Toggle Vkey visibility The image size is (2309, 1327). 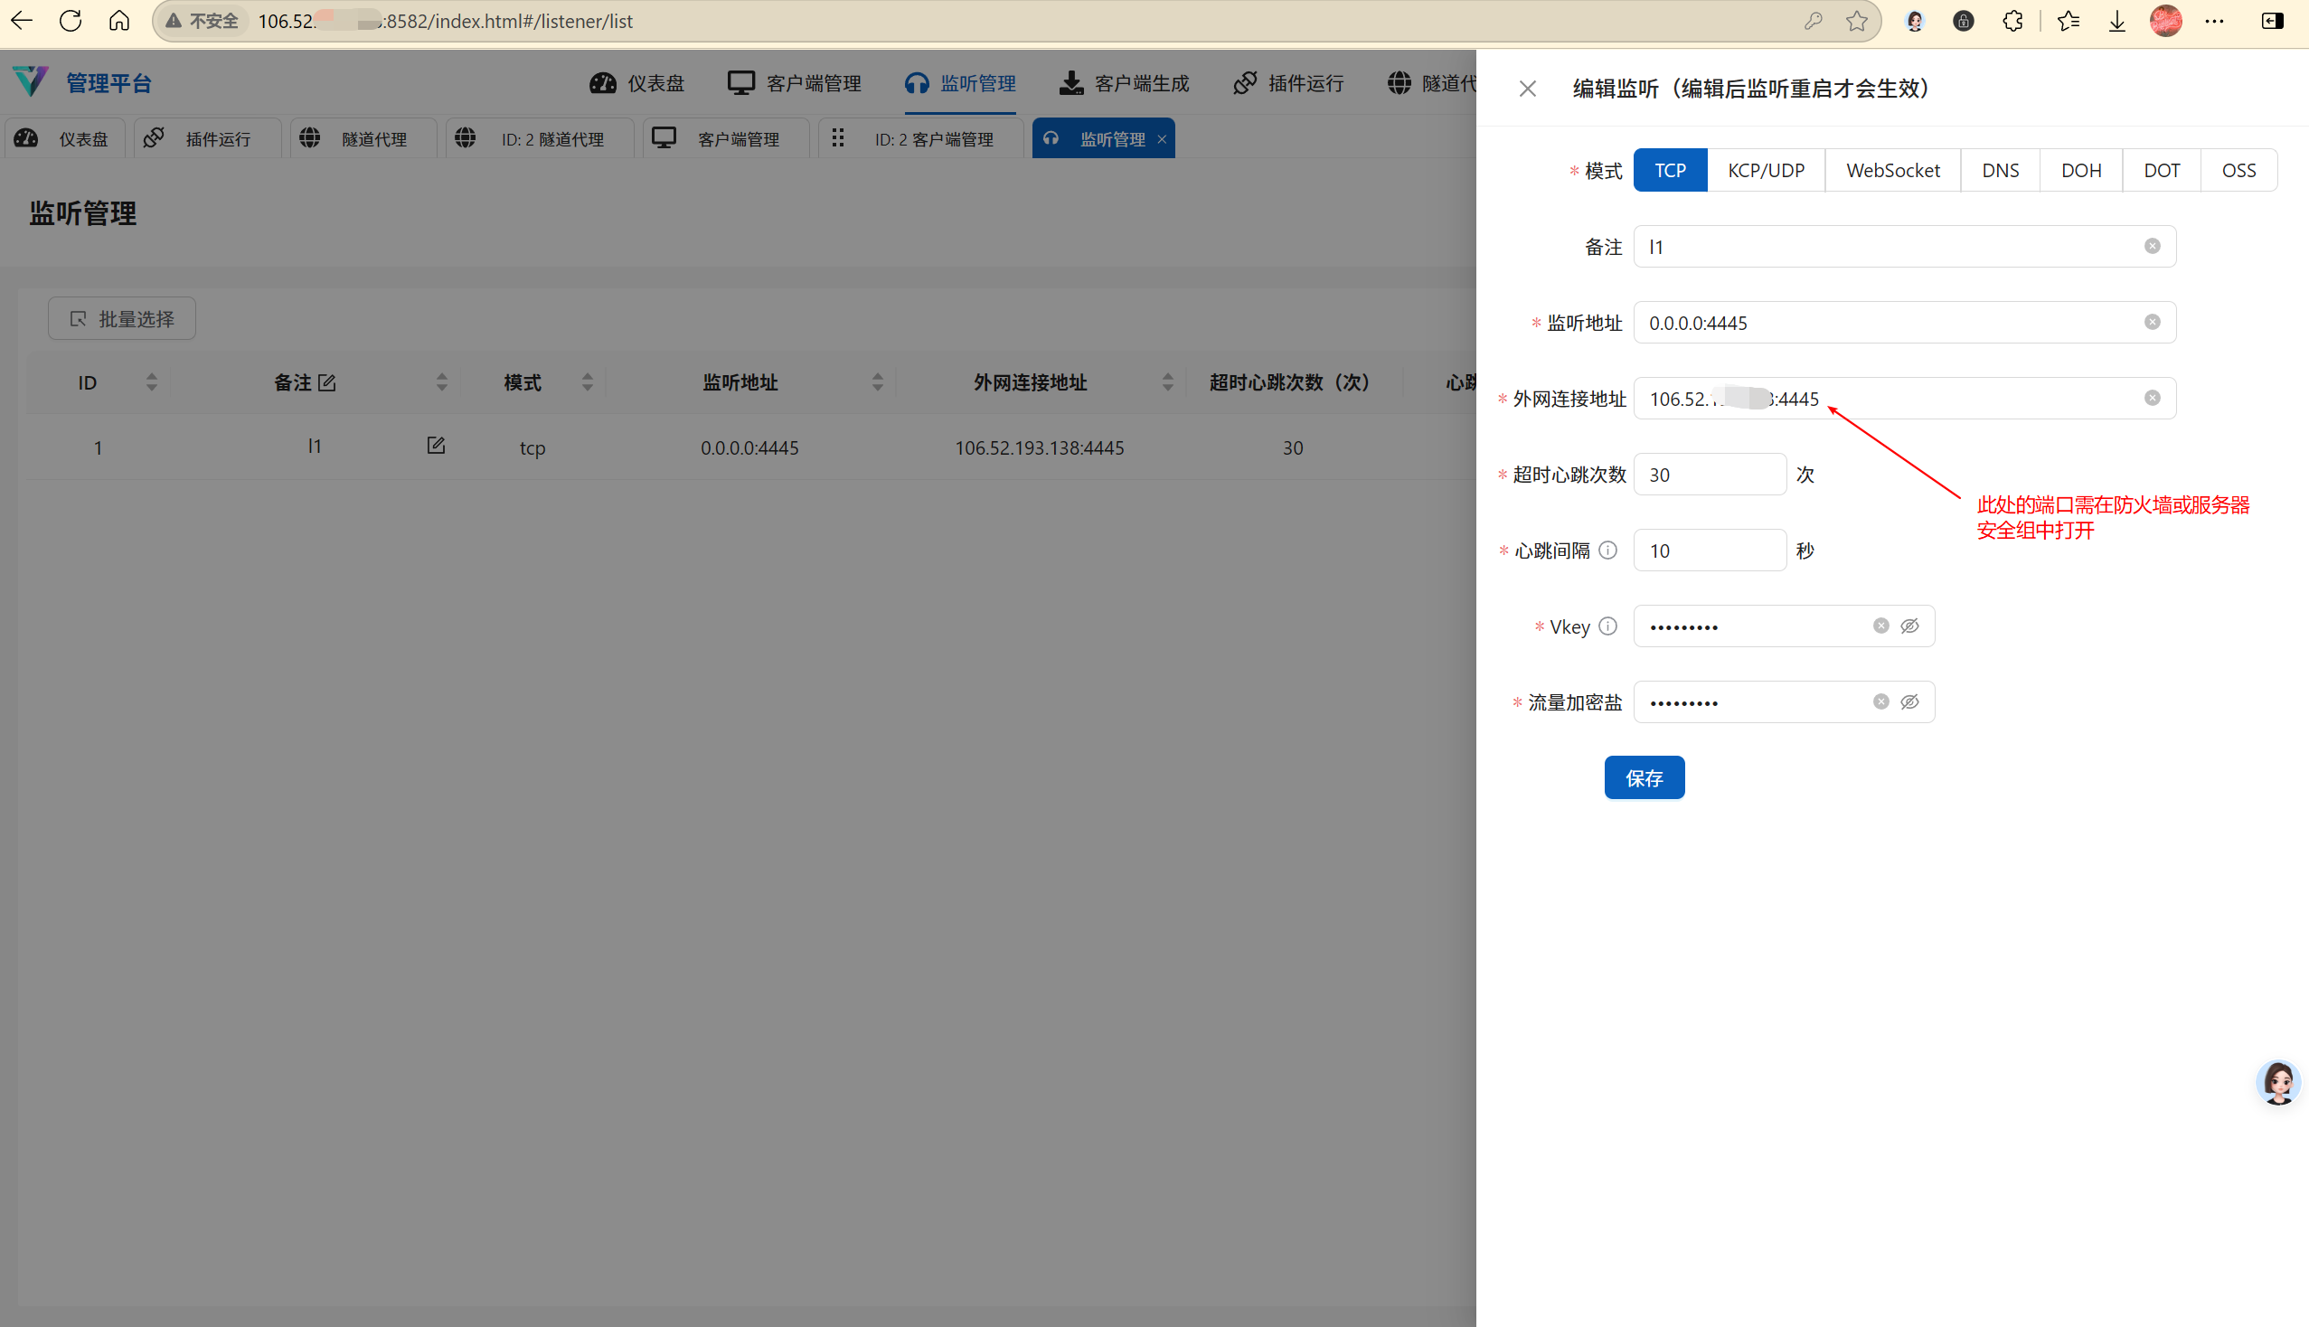click(x=1909, y=626)
